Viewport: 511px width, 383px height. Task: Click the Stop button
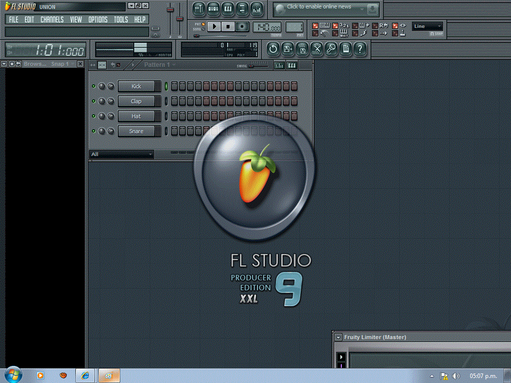coord(228,27)
